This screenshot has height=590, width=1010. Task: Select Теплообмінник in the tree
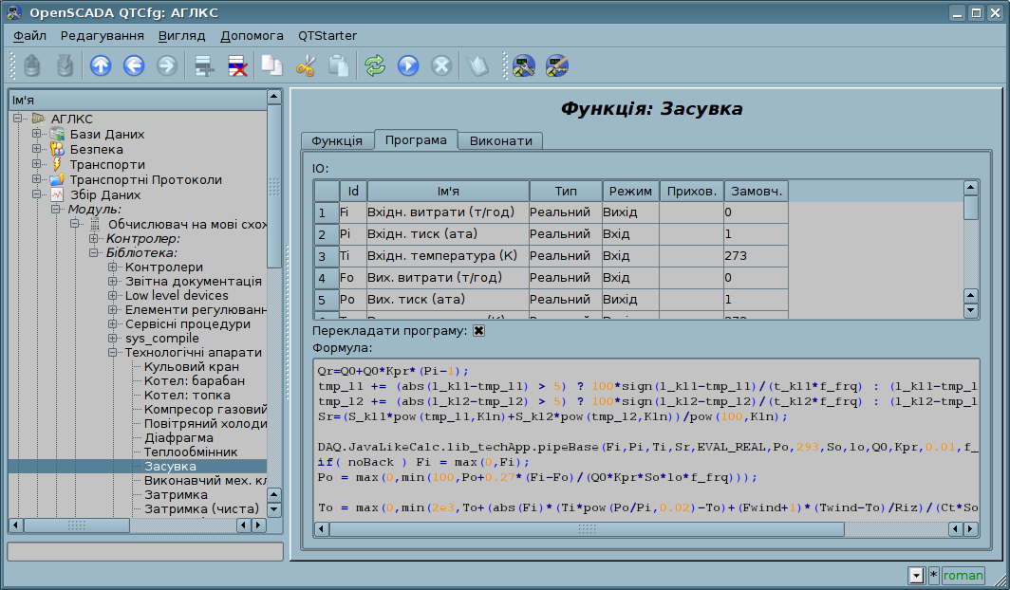click(191, 452)
